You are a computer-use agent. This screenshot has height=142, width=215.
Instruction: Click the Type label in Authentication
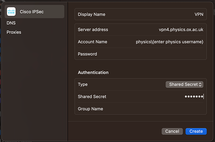(x=83, y=84)
